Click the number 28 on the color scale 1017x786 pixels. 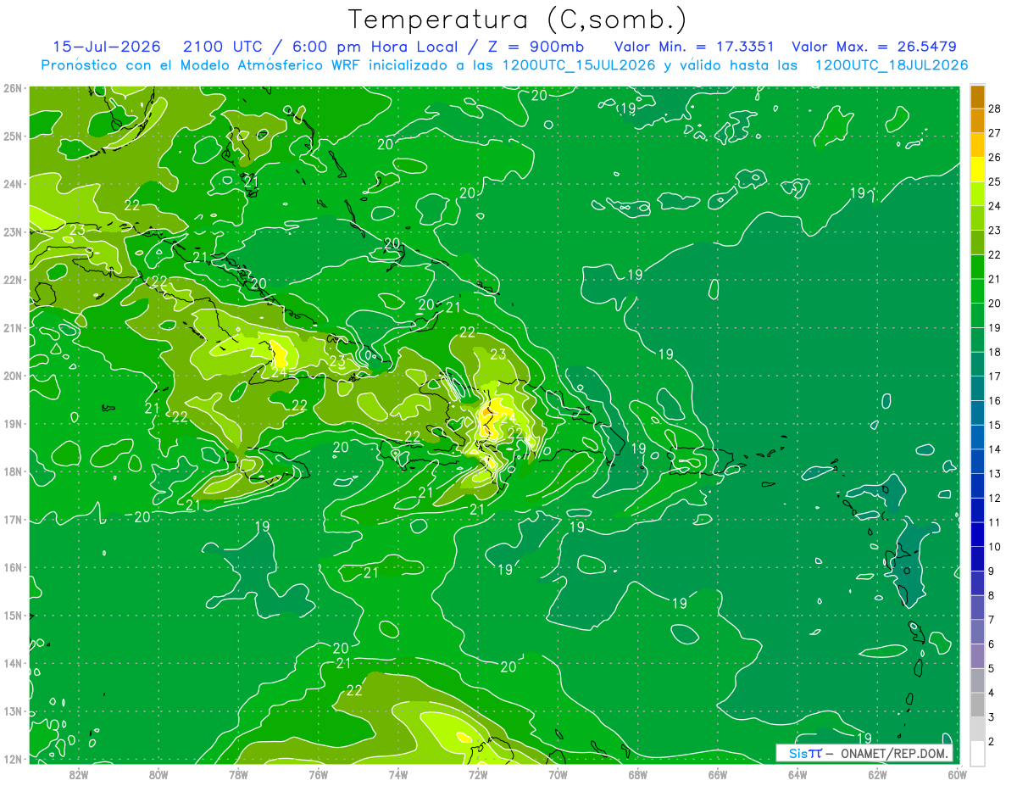pyautogui.click(x=993, y=109)
